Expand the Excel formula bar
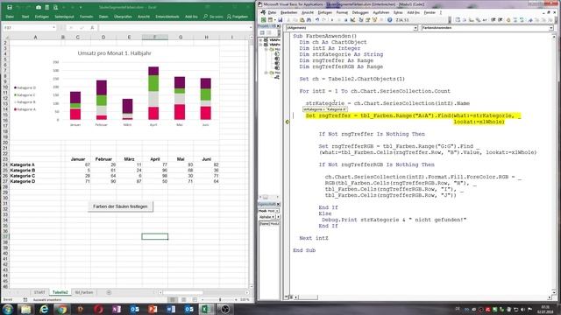This screenshot has width=561, height=315. point(251,27)
